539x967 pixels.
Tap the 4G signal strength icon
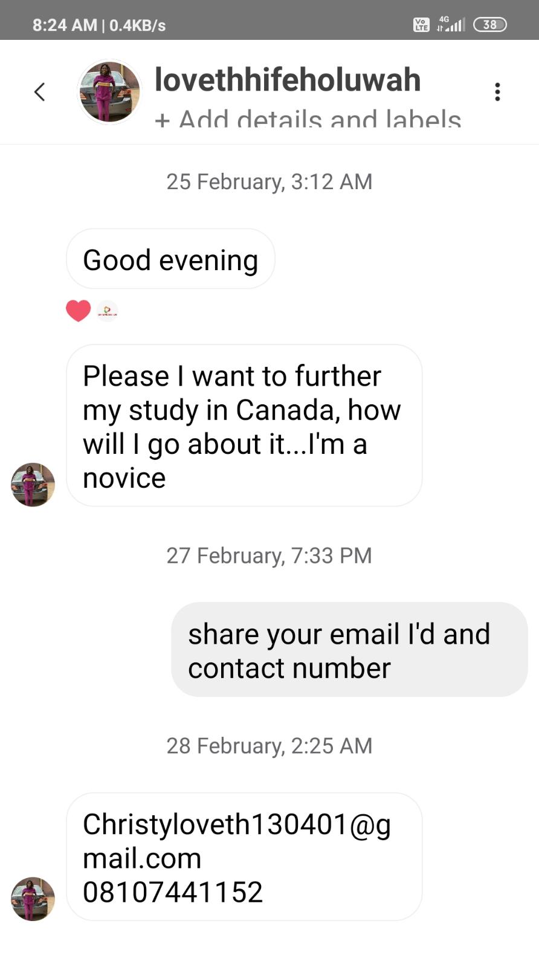(451, 24)
